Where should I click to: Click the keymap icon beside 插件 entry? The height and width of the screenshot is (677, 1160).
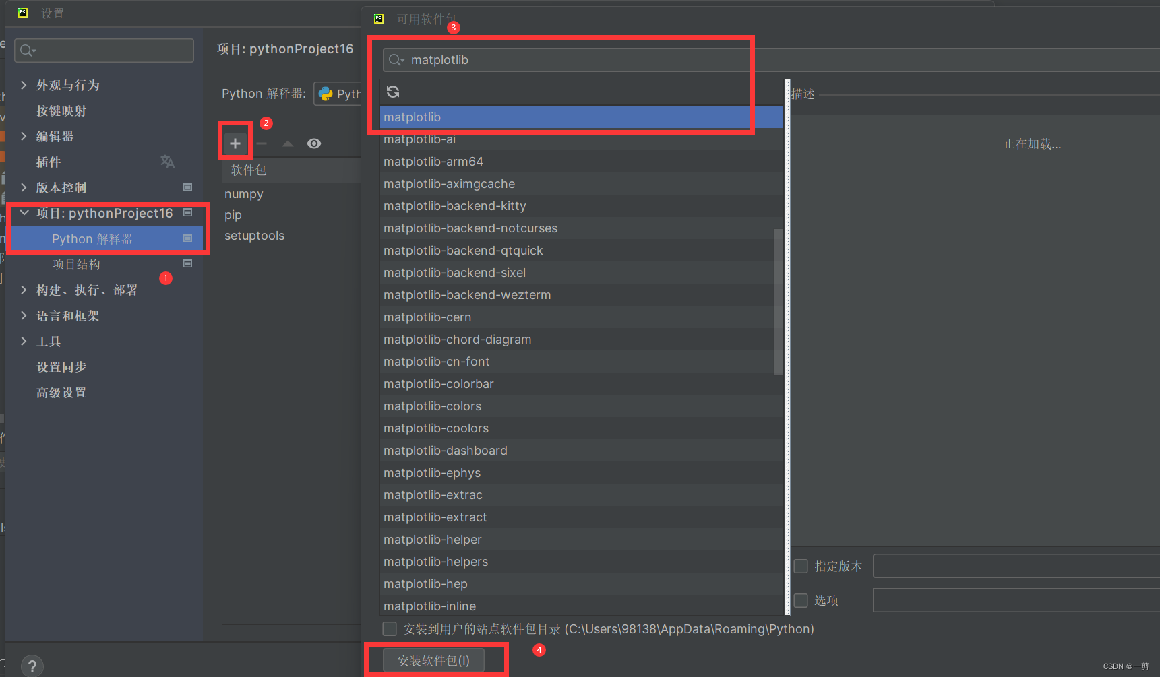pos(167,162)
